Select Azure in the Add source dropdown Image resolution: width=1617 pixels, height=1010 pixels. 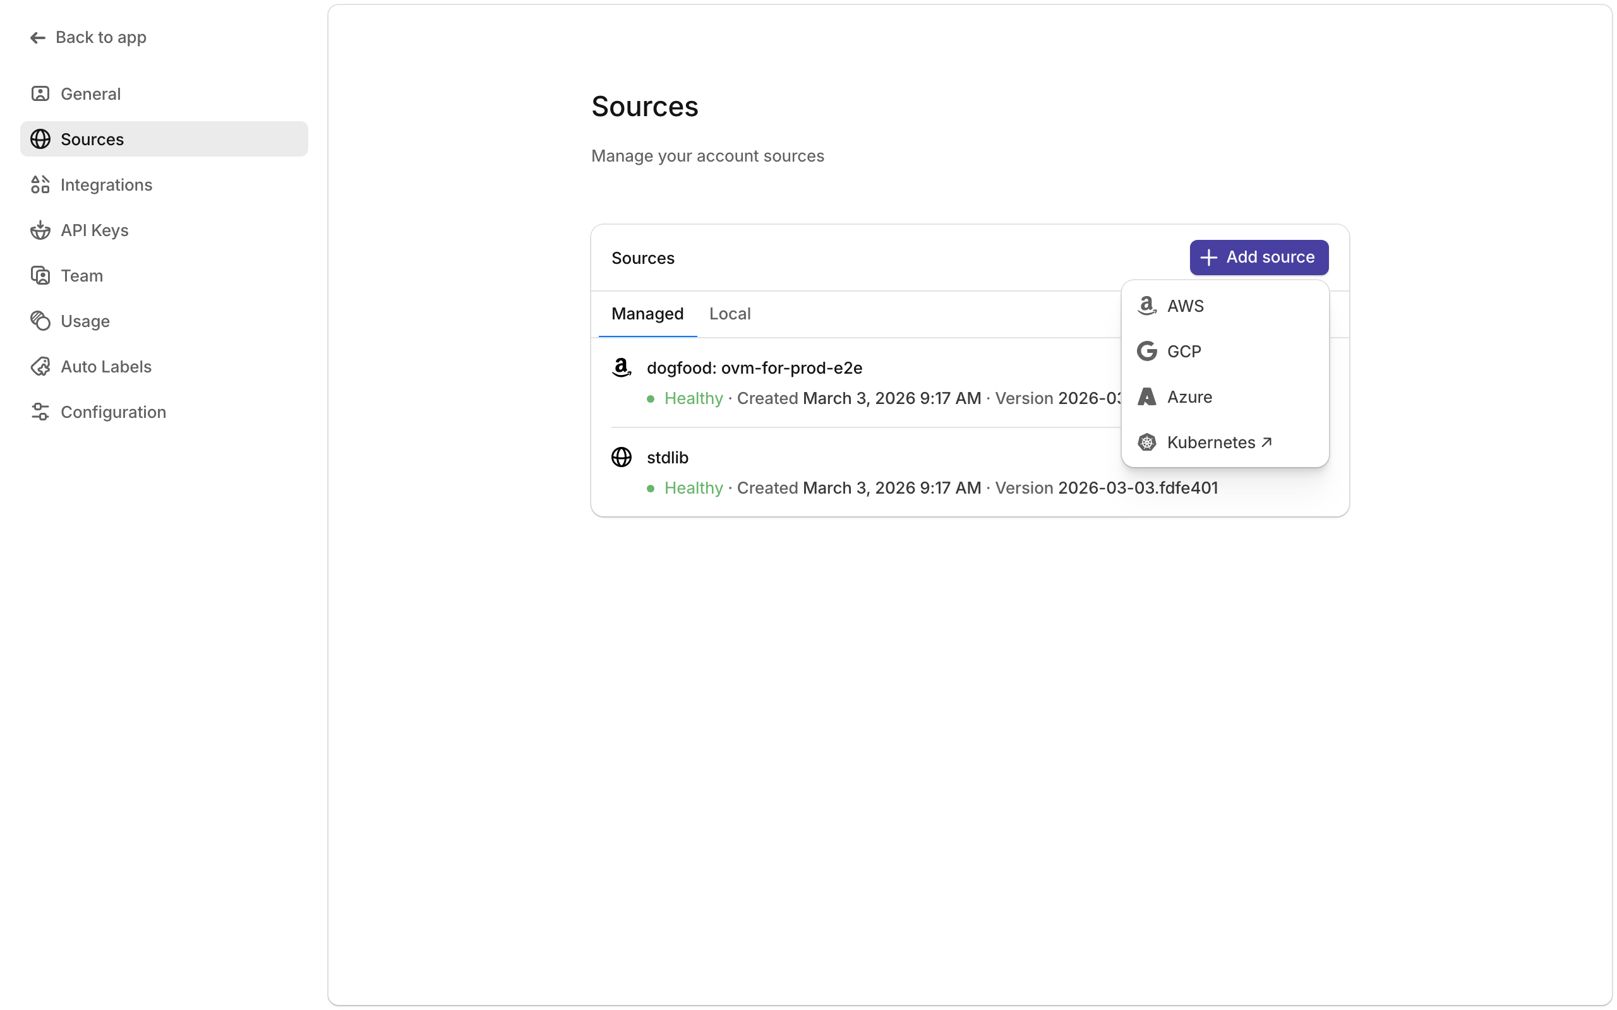click(1189, 396)
